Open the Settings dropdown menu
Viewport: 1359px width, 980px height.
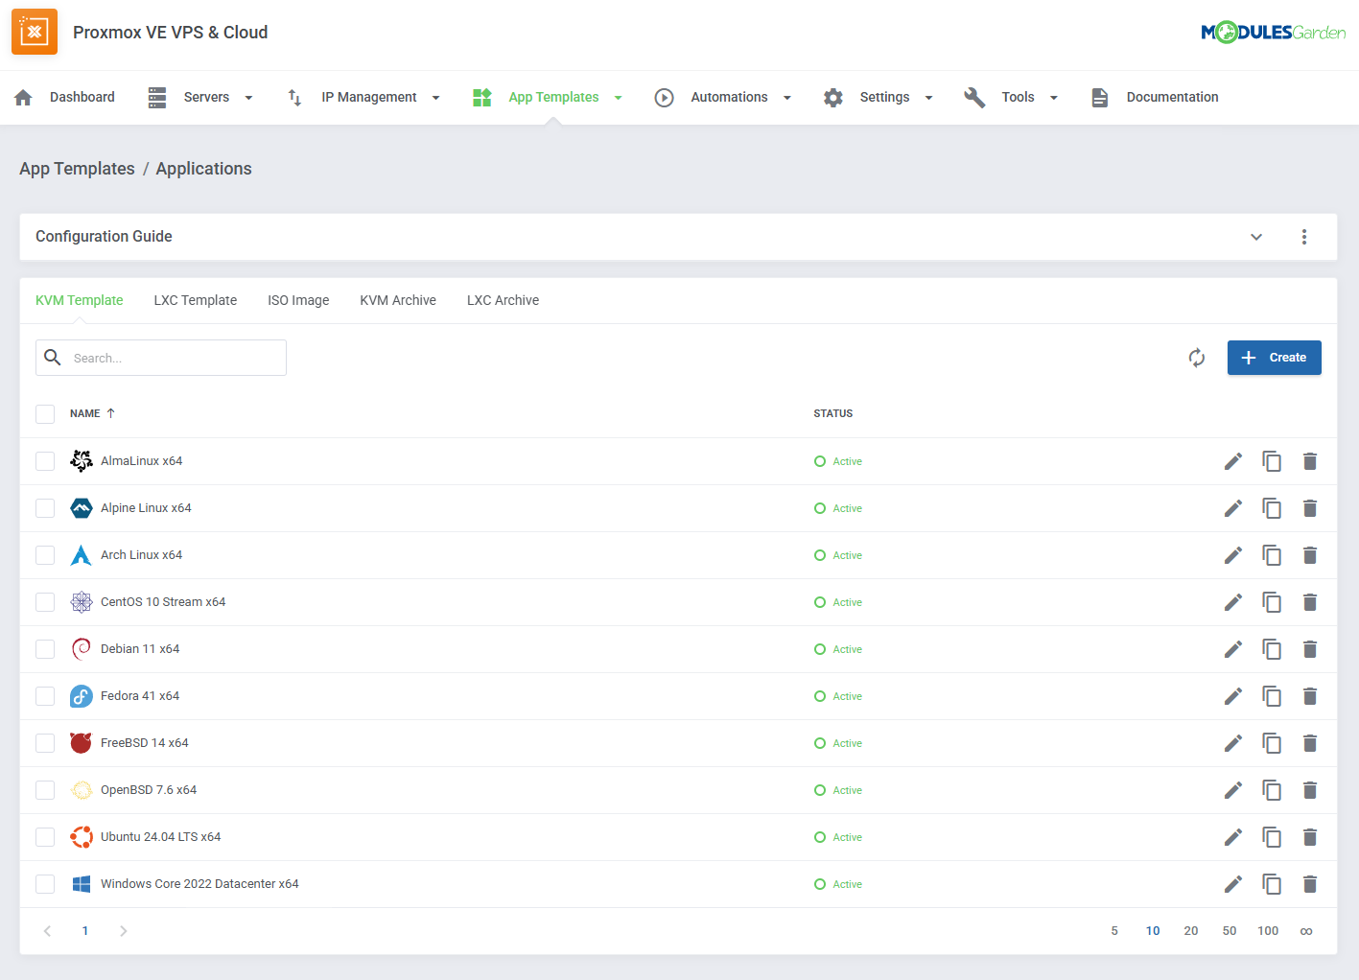coord(879,97)
